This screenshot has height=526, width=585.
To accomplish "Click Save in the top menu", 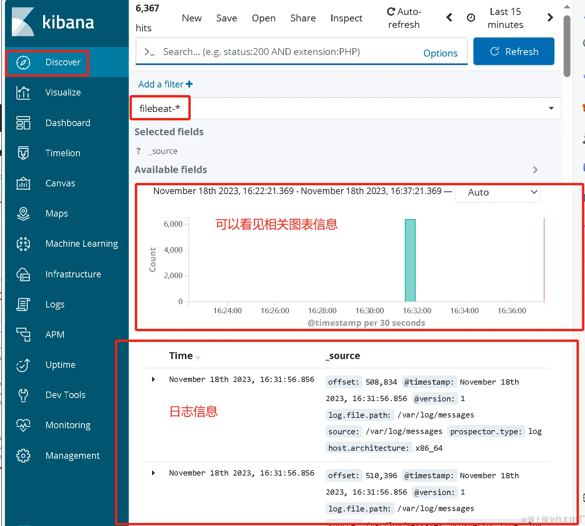I will click(227, 18).
